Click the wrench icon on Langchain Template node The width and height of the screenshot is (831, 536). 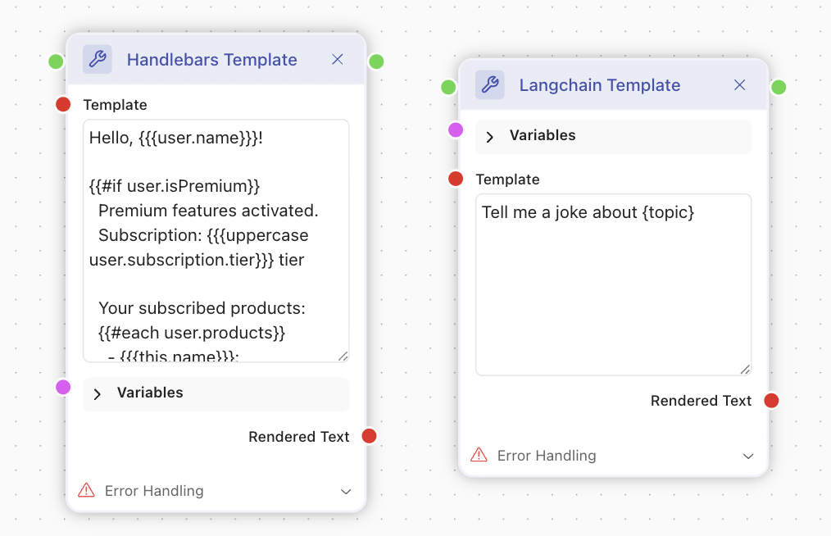click(x=489, y=85)
